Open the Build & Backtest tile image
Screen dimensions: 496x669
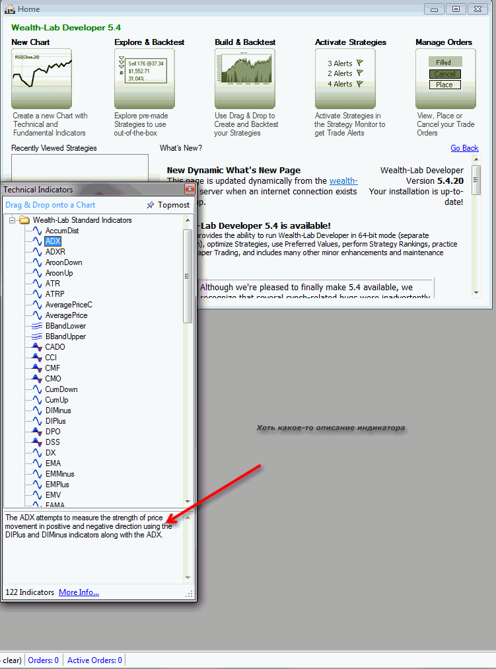tap(245, 79)
